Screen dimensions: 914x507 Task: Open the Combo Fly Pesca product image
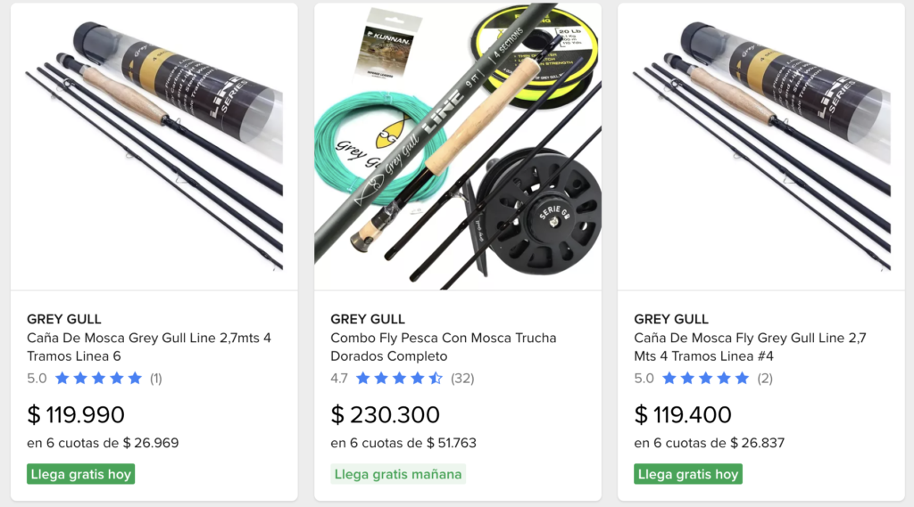tap(458, 147)
